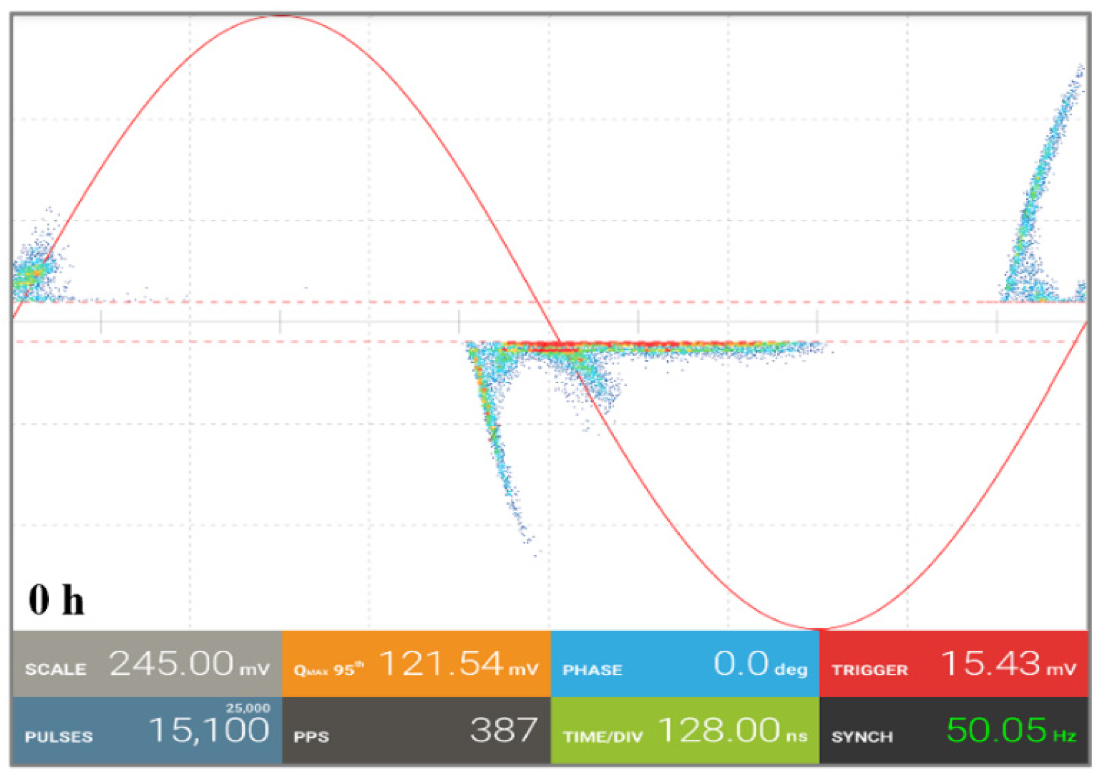1100x776 pixels.
Task: Click the 0 h time label
Action: click(56, 600)
